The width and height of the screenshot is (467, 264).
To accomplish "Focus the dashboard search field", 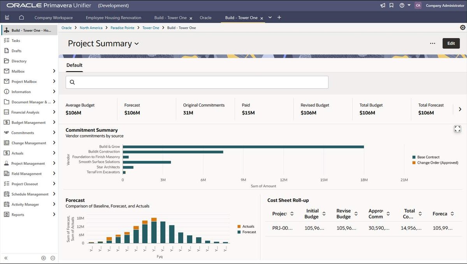I will pyautogui.click(x=197, y=82).
